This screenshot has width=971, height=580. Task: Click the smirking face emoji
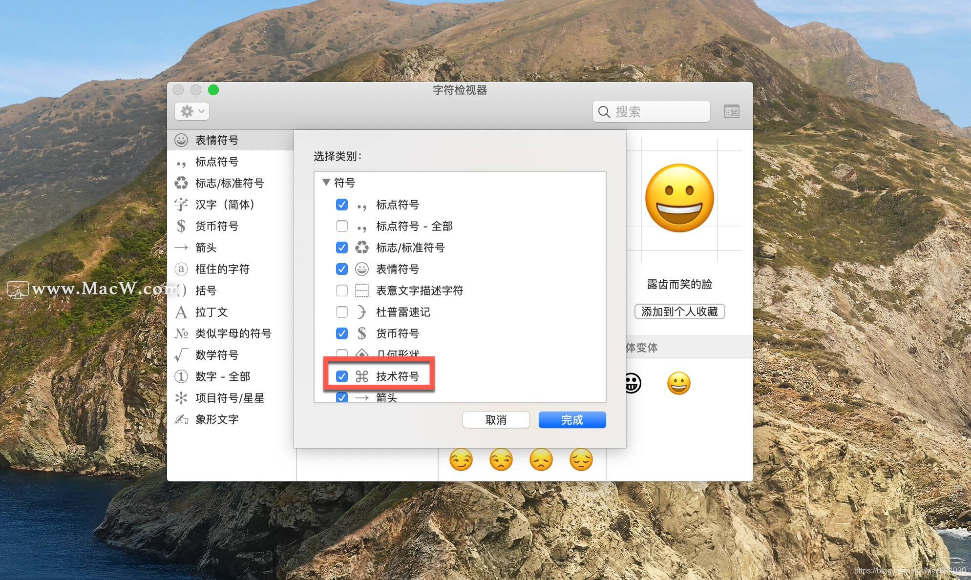[x=461, y=459]
